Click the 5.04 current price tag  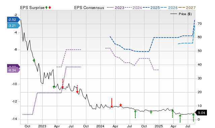click(x=201, y=113)
